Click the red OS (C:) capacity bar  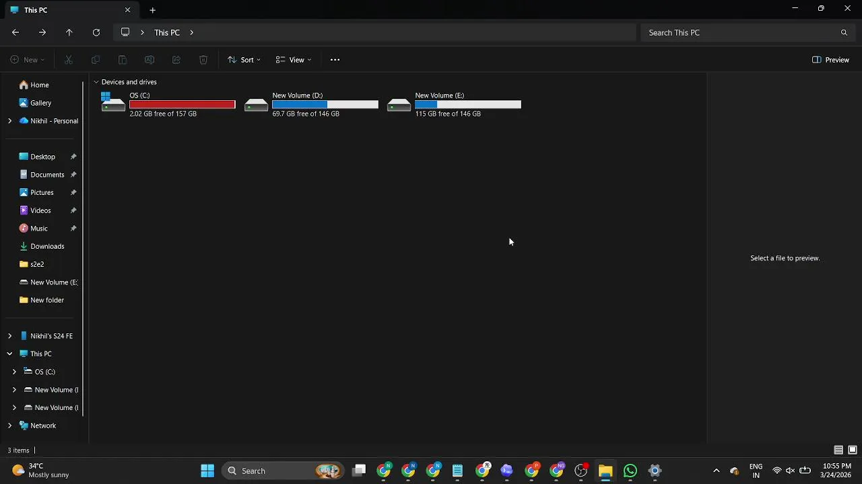click(183, 104)
